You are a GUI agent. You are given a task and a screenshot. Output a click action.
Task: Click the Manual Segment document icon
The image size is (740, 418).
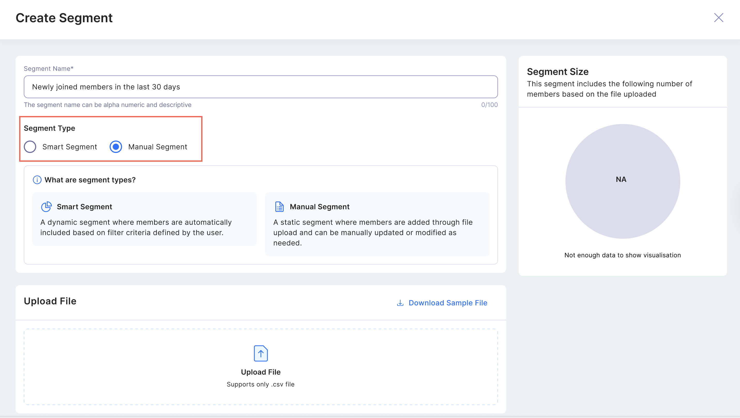tap(279, 206)
